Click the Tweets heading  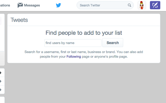coord(19,20)
